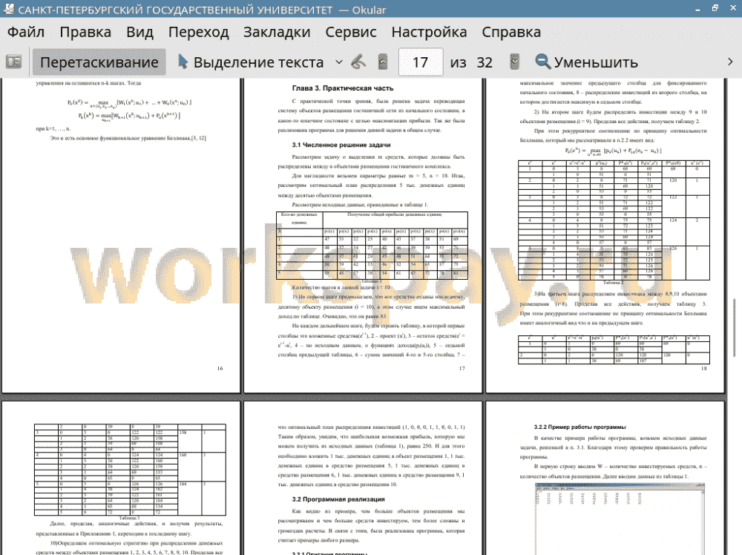
Task: Open the Вид menu
Action: pos(139,32)
